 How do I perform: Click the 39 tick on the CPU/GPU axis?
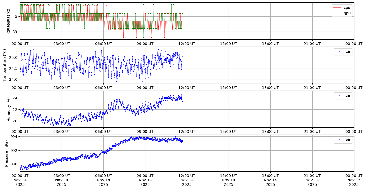(x=15, y=32)
